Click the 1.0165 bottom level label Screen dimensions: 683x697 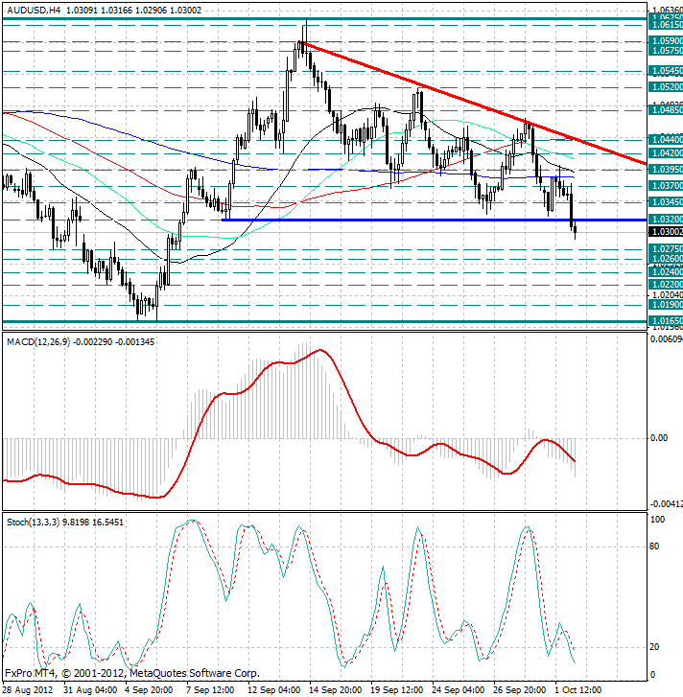(666, 321)
